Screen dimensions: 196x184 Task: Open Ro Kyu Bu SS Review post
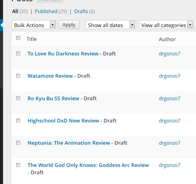(x=53, y=99)
